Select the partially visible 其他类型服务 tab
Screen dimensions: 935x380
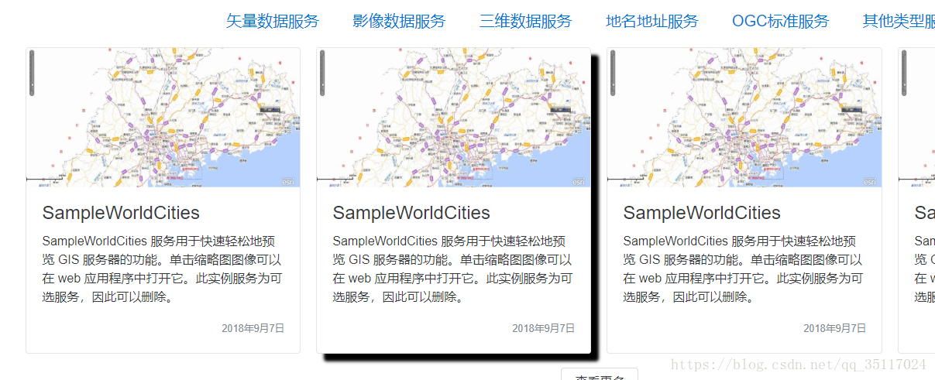(899, 21)
